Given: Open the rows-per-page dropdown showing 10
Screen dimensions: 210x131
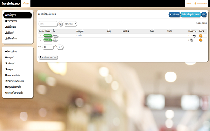Looking at the screenshot, I should [48, 47].
